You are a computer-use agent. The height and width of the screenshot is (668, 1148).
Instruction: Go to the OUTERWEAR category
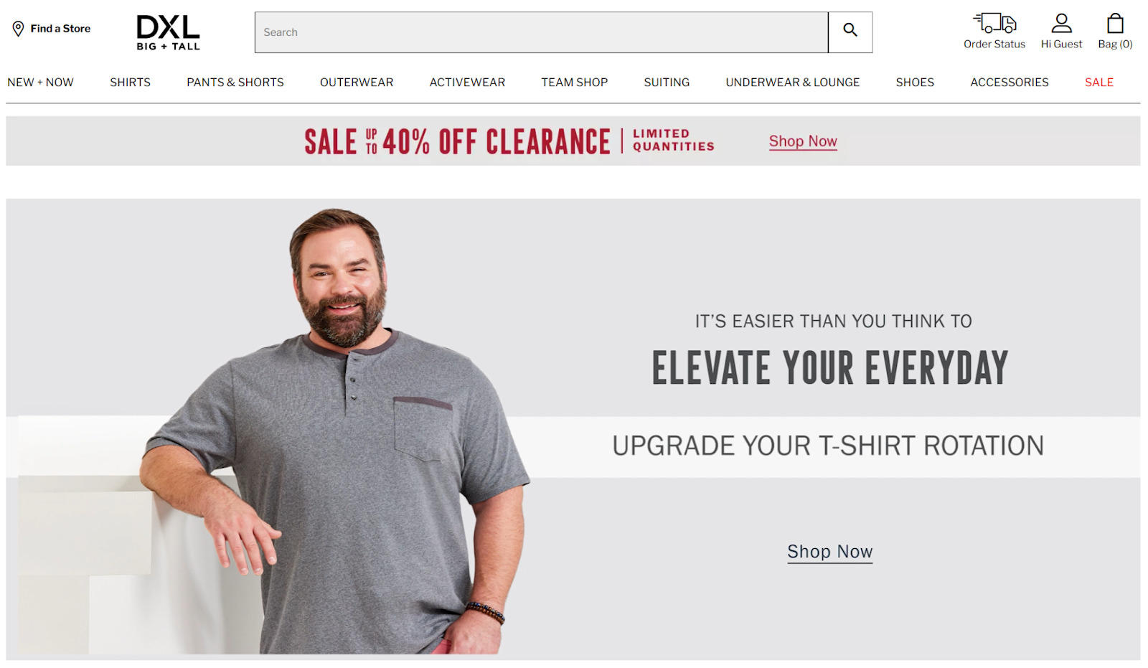[x=357, y=83]
